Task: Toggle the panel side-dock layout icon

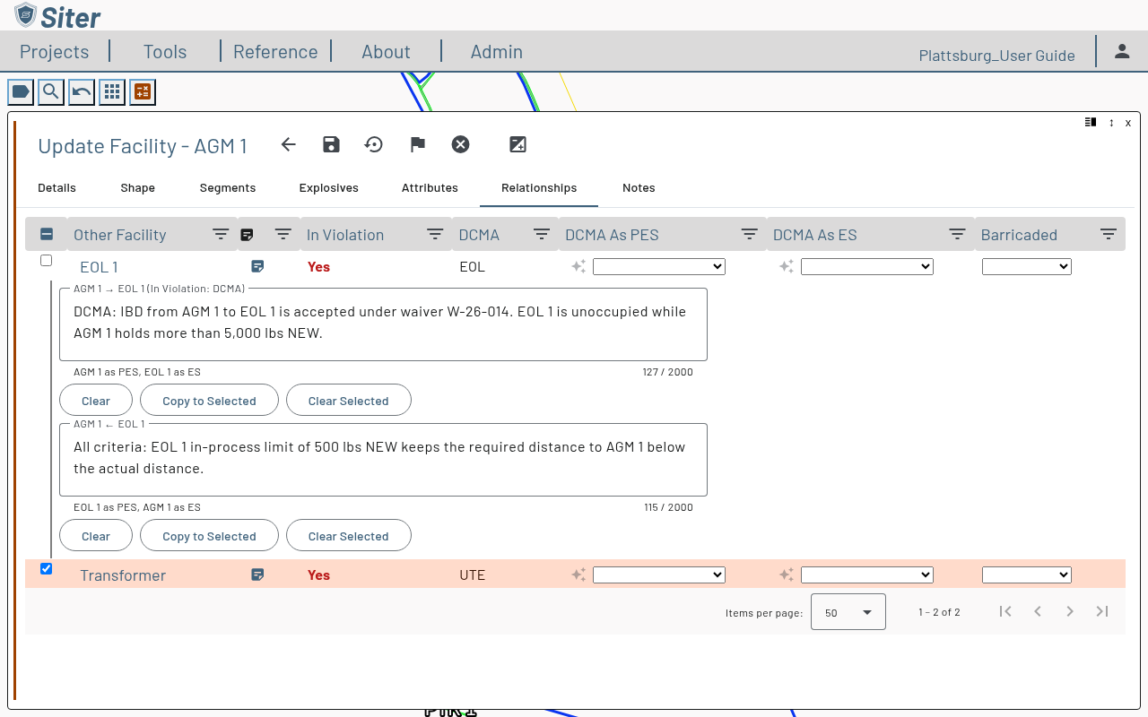Action: coord(1091,122)
